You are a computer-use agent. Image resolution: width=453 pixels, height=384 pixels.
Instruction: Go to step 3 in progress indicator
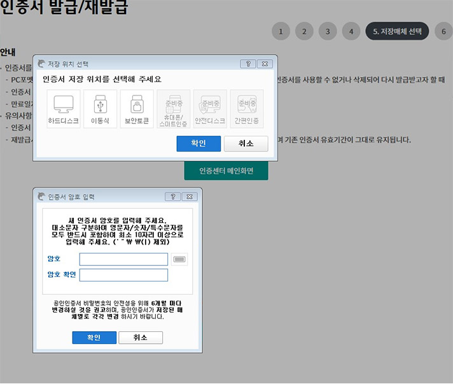(327, 31)
